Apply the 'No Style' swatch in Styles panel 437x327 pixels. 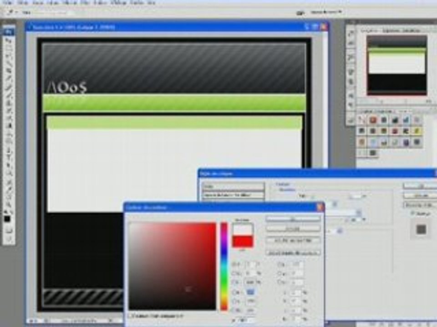point(362,120)
